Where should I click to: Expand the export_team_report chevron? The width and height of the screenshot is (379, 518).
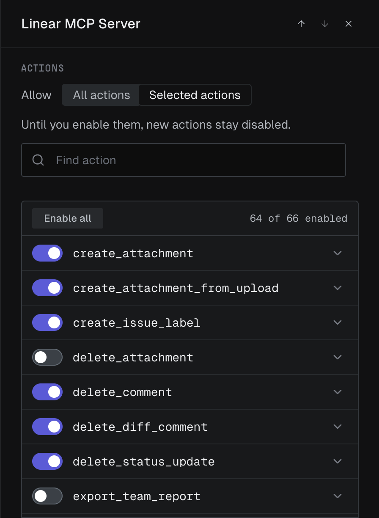tap(338, 496)
